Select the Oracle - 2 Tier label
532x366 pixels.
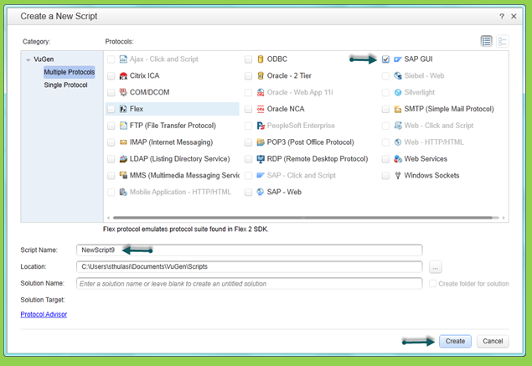289,76
